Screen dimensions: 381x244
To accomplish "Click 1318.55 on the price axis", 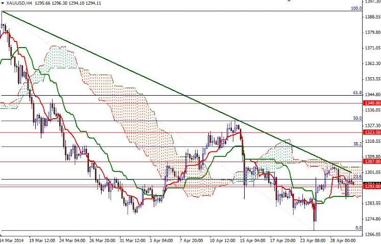I will pos(372,141).
